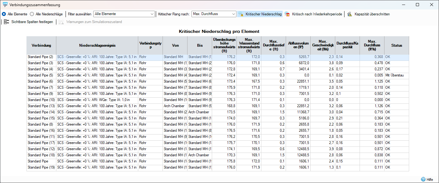Click the WQe: Type IA: 1,0 in event cell
Image resolution: width=439 pixels, height=183 pixels.
[97, 100]
